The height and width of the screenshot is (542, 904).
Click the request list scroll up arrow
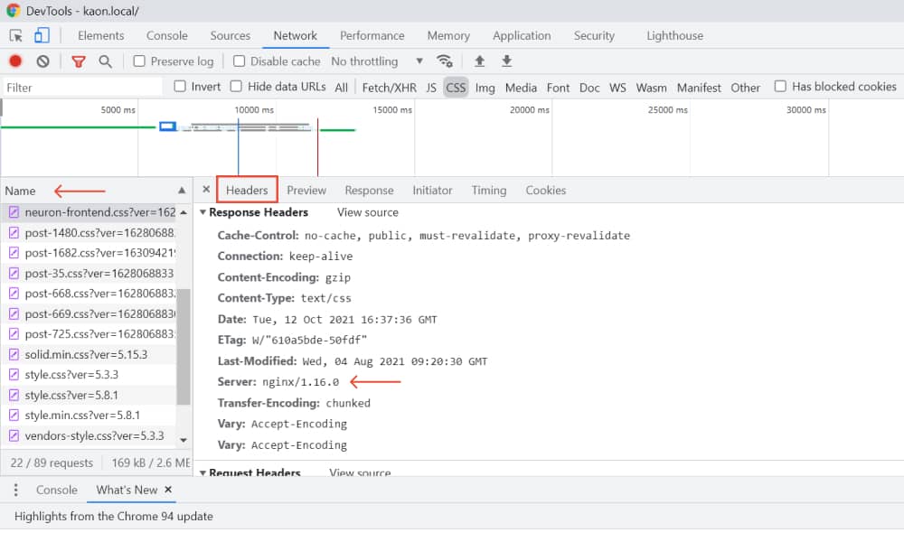[x=184, y=212]
